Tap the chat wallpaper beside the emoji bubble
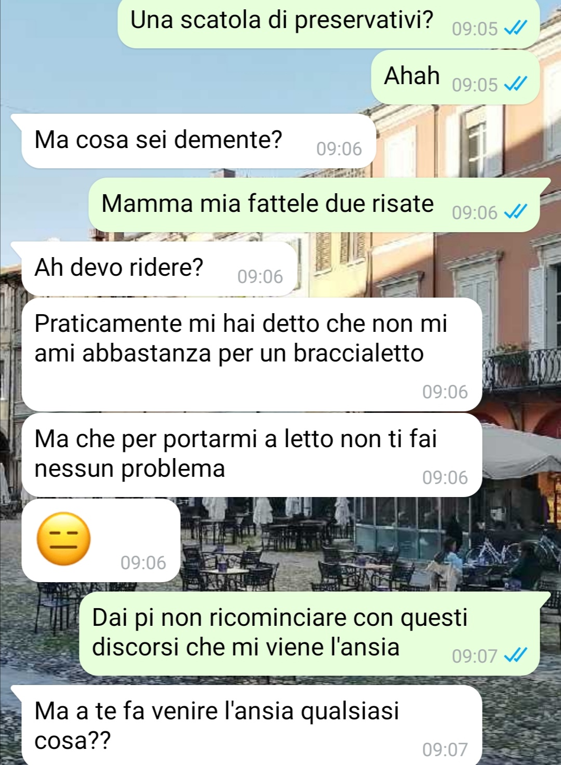561x765 pixels. point(364,540)
